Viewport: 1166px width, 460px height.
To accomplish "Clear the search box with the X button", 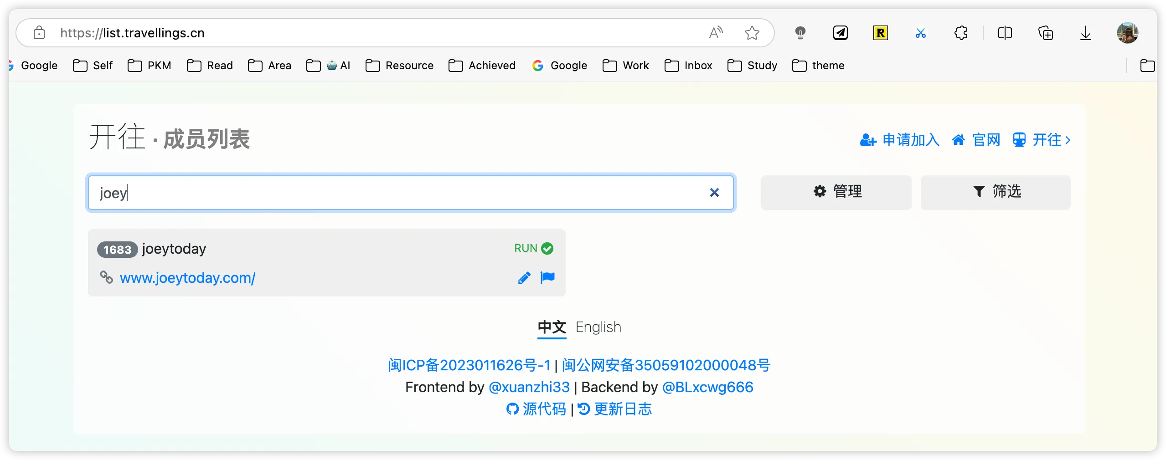I will (714, 193).
